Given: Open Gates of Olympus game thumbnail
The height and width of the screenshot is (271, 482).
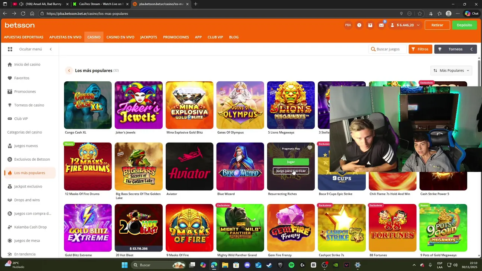Looking at the screenshot, I should coord(240,105).
